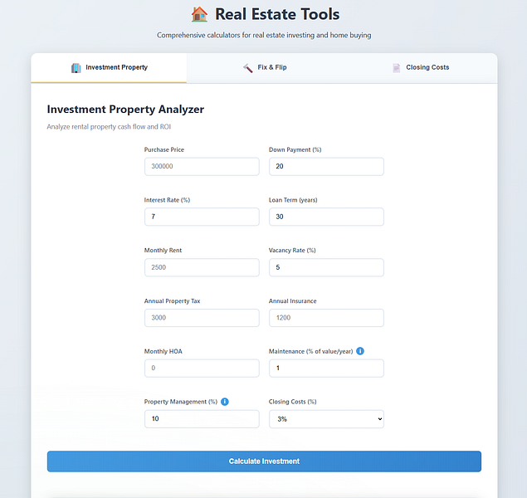
Task: Click the Loan Term (years) label
Action: (x=293, y=200)
